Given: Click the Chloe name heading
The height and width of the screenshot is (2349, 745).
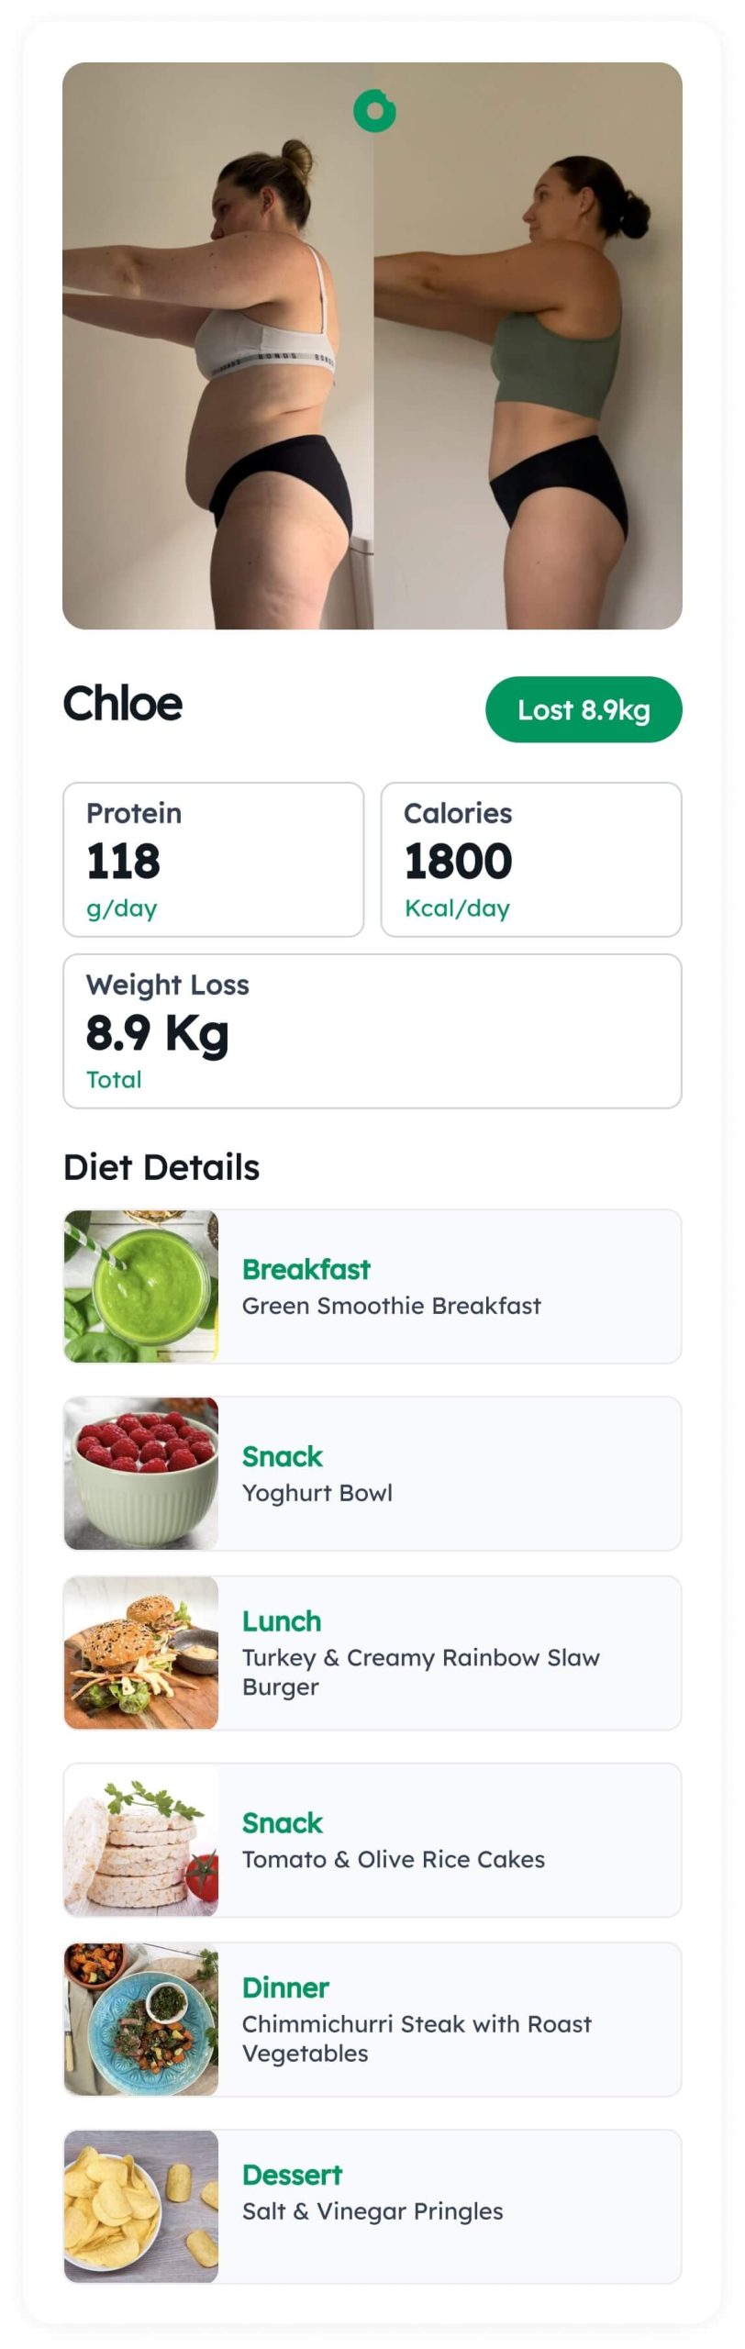Looking at the screenshot, I should pos(123,704).
